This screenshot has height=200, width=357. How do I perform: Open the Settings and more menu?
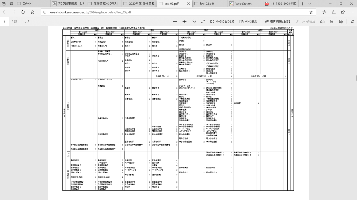click(352, 12)
